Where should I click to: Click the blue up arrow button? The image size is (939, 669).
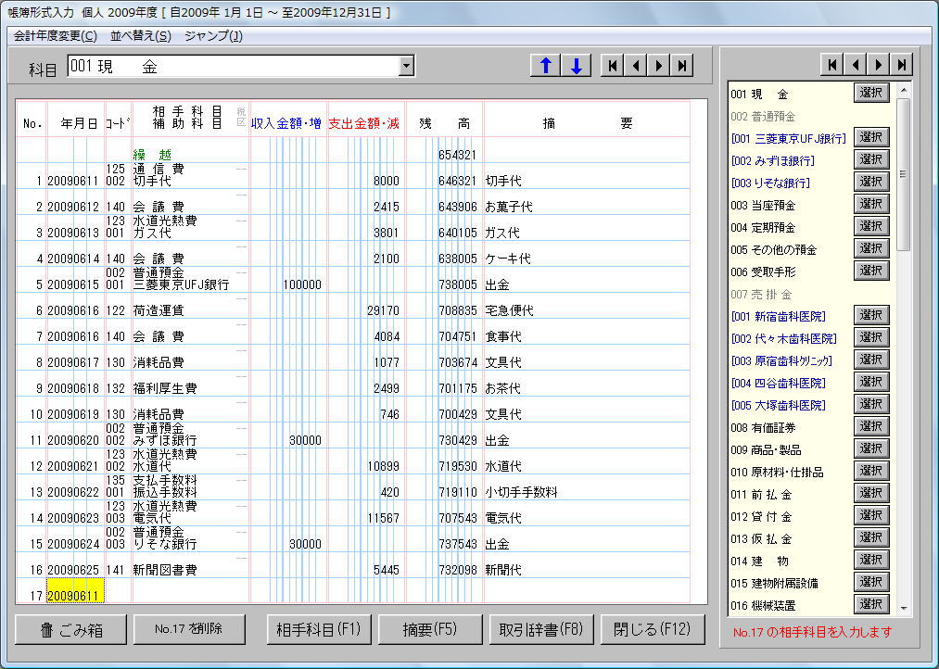pos(546,66)
